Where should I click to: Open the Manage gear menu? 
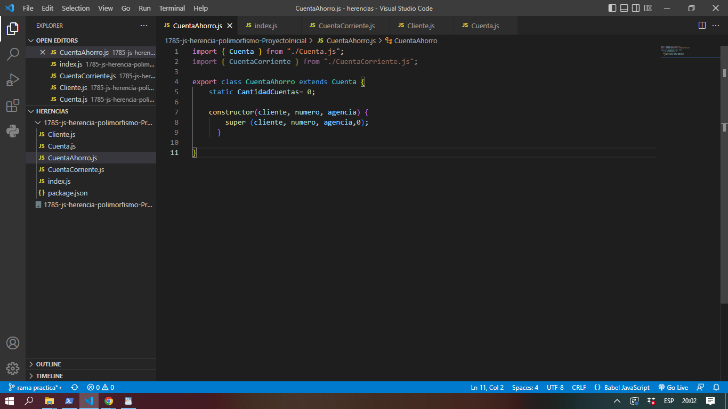click(x=13, y=368)
